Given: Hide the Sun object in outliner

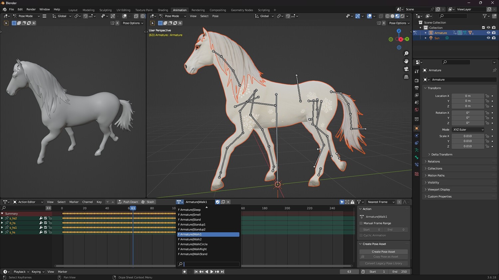Looking at the screenshot, I should coord(488,38).
